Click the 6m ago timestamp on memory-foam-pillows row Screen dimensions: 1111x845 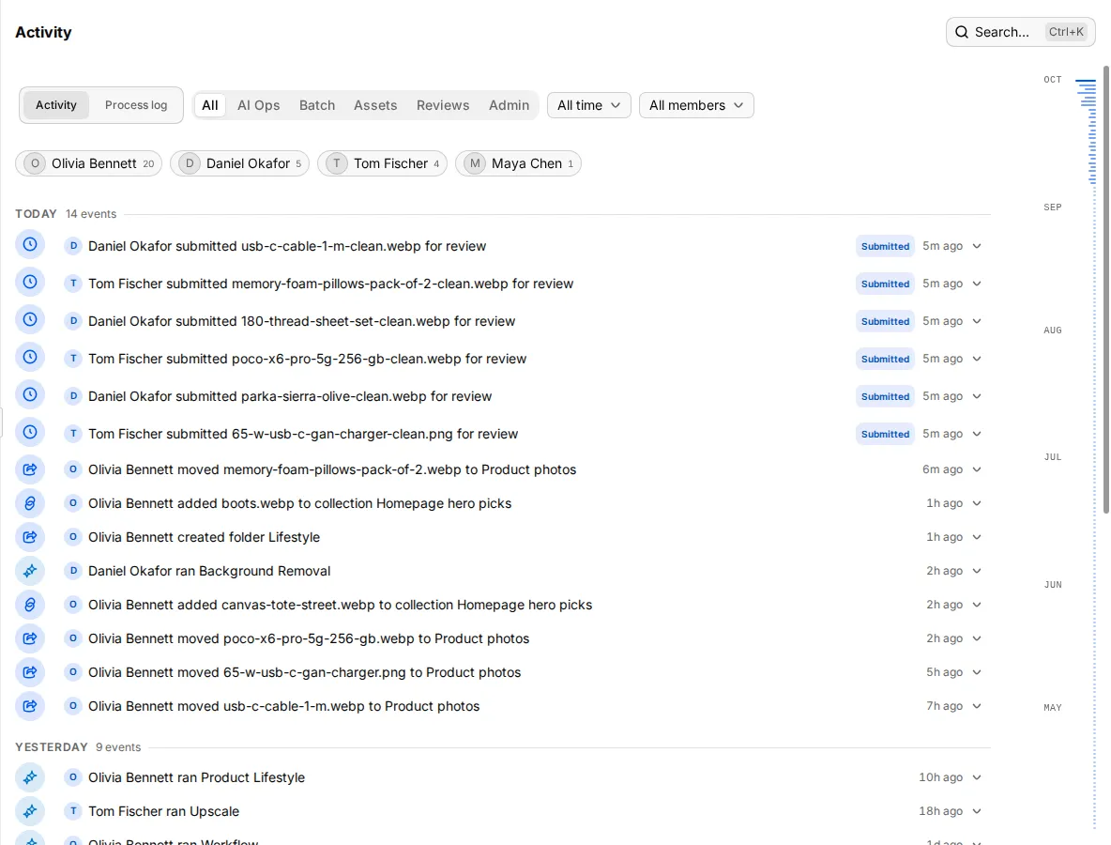tap(942, 469)
